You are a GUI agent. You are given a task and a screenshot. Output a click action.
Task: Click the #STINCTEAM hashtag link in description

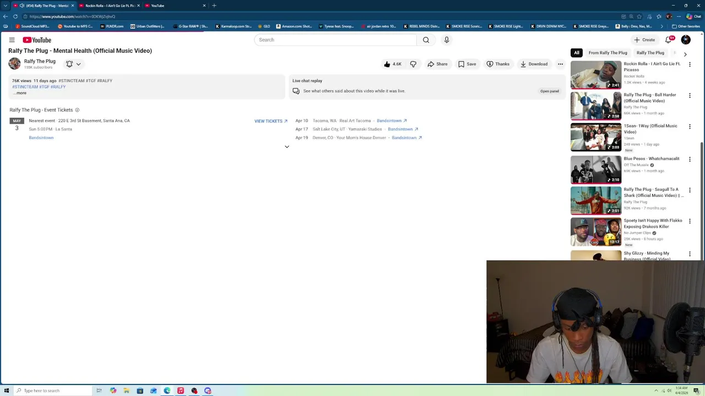[x=25, y=87]
